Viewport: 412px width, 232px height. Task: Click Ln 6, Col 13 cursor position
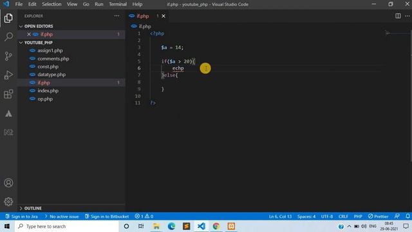280,217
